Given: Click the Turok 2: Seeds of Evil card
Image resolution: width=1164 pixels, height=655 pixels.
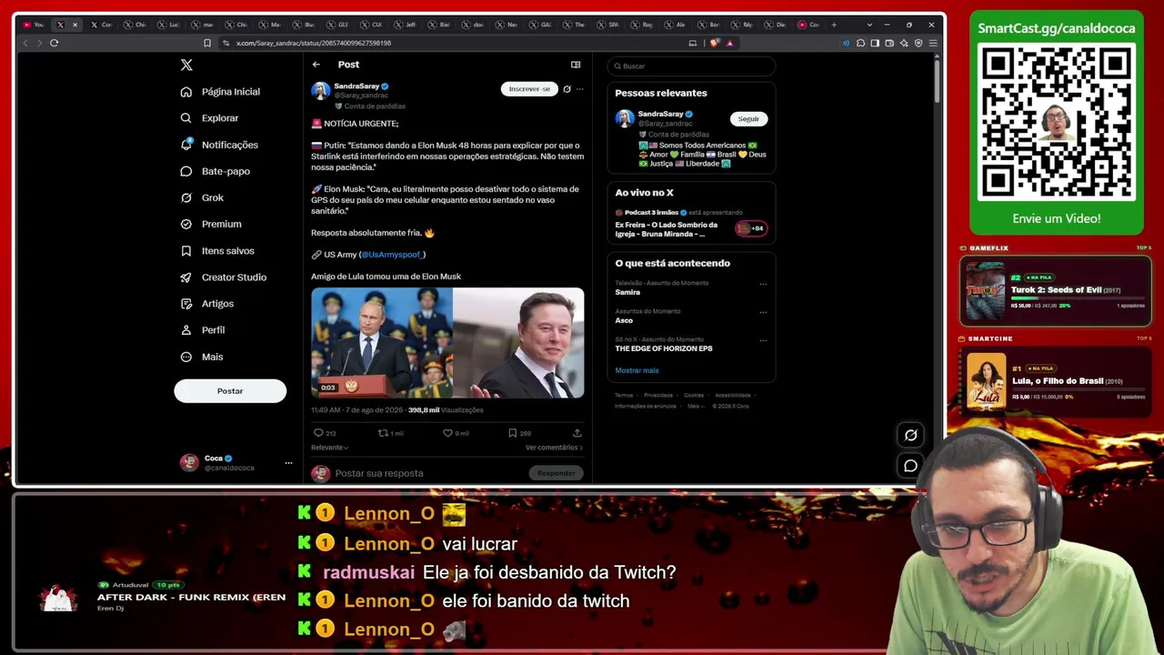Looking at the screenshot, I should (x=1056, y=291).
